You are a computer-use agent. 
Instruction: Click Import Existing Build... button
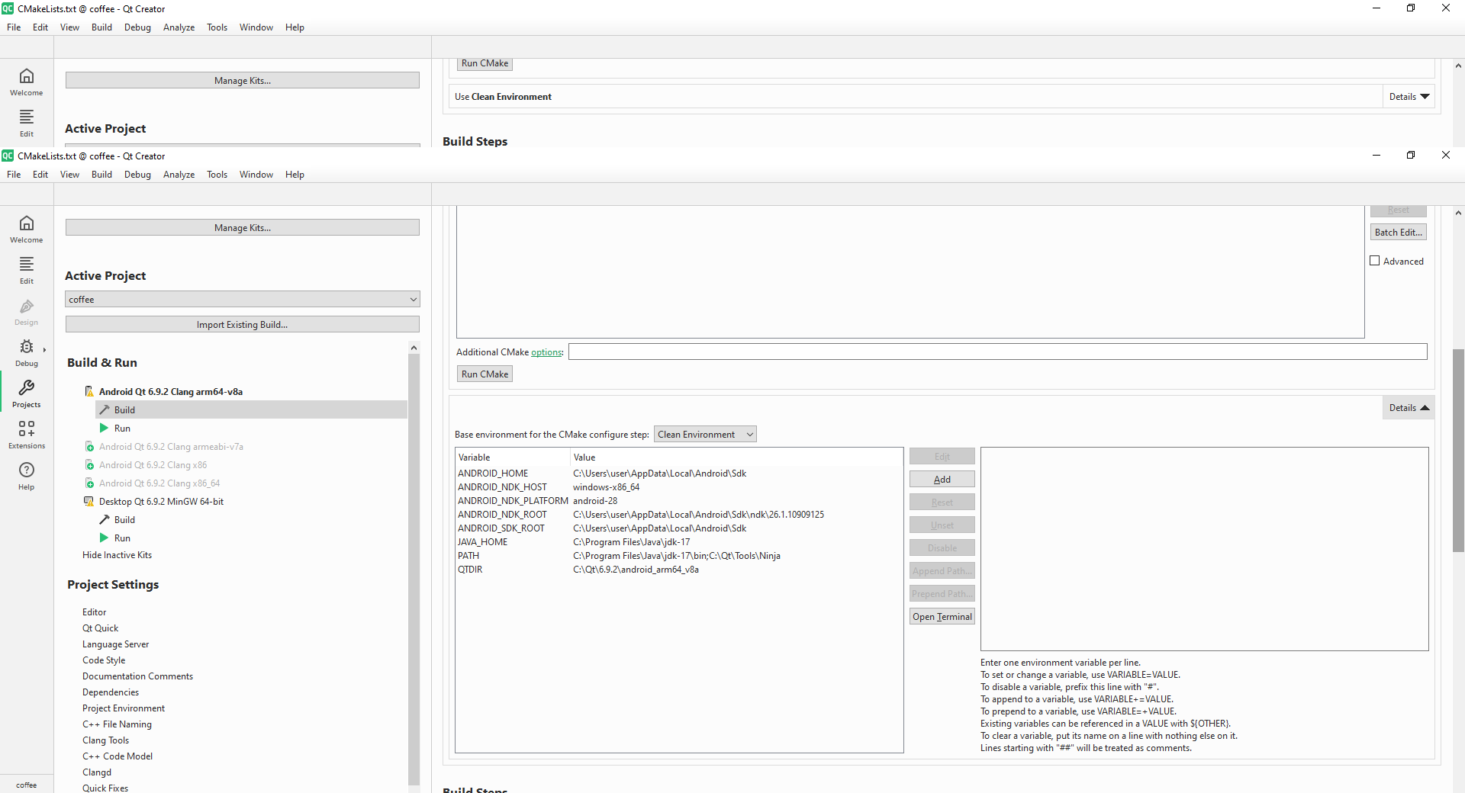[243, 324]
